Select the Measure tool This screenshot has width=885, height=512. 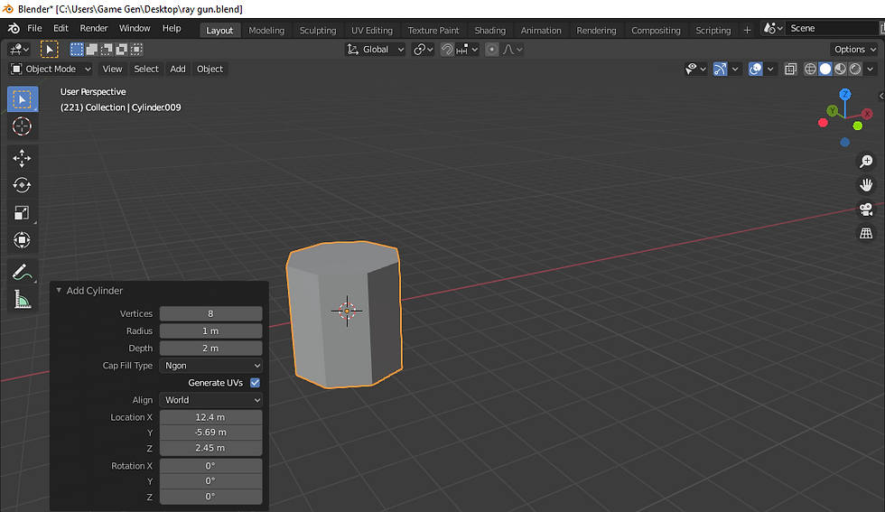click(22, 300)
